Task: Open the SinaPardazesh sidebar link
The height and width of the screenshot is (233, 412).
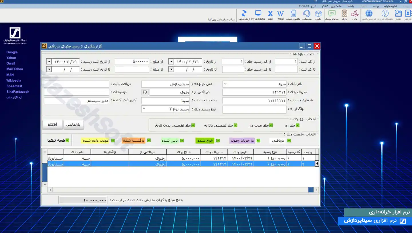Action: [18, 92]
